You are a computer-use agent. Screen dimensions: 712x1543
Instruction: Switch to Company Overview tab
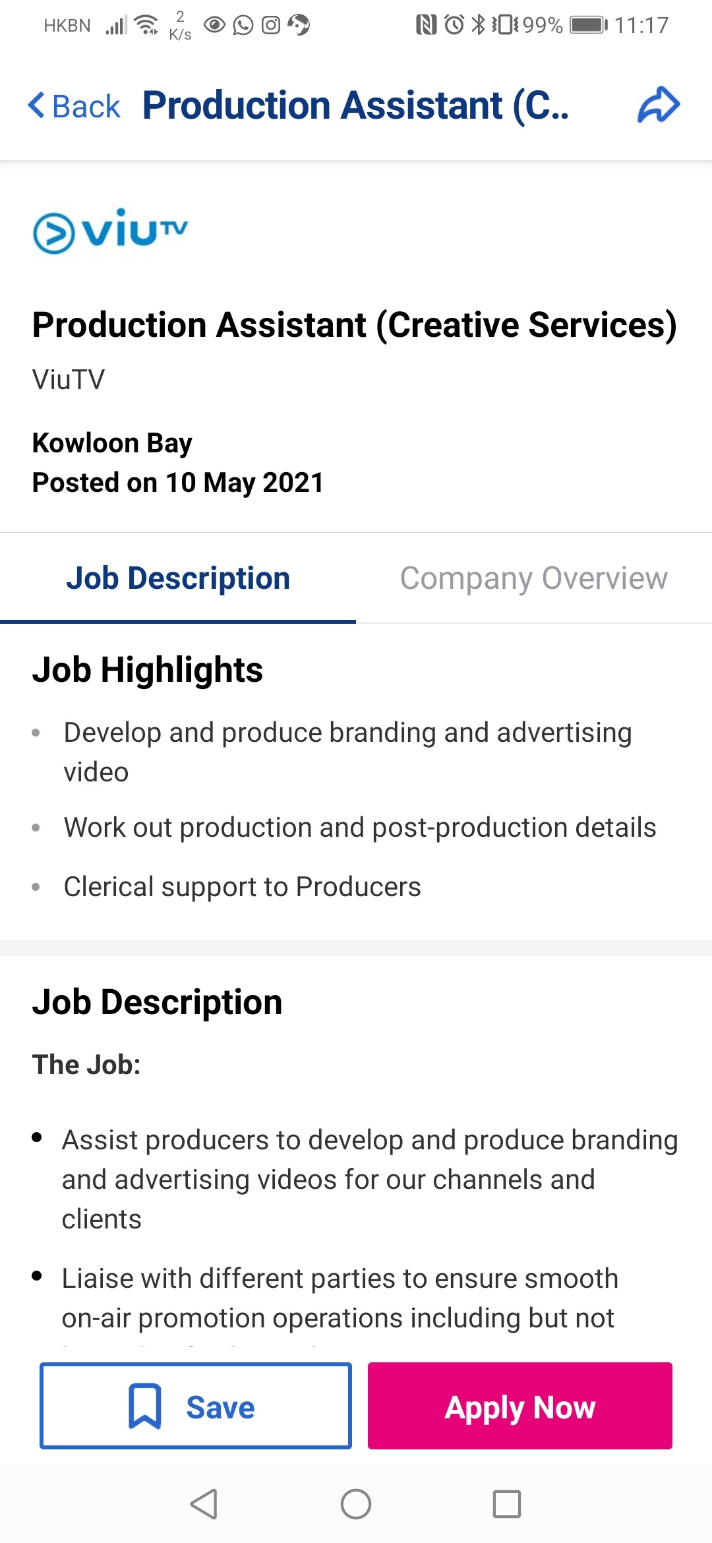[x=534, y=578]
